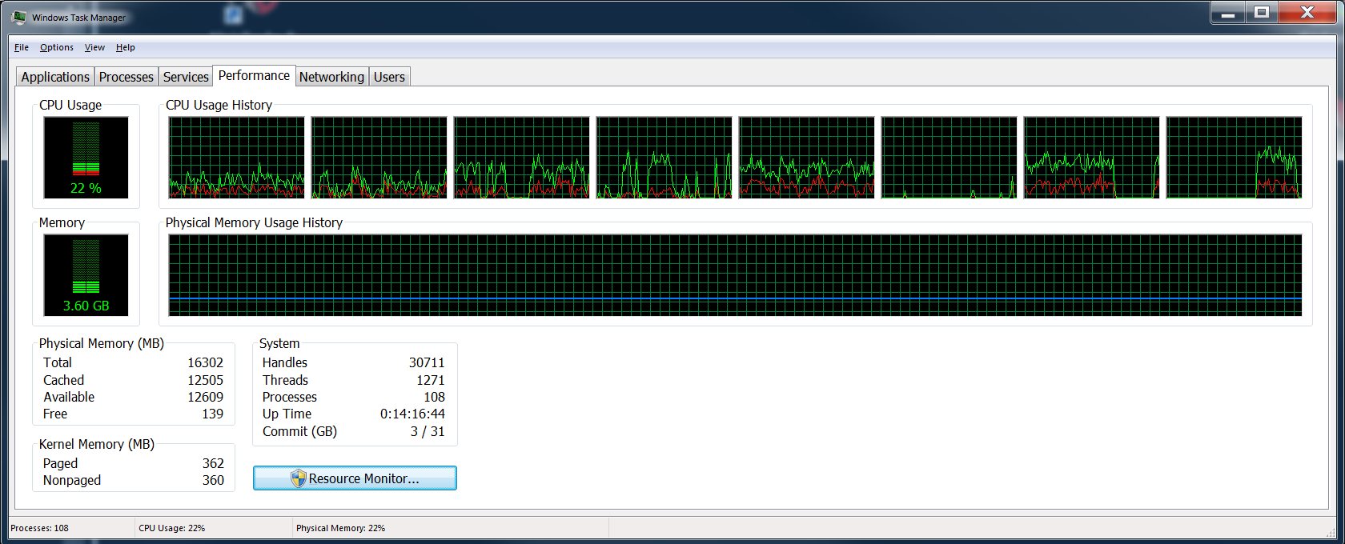Click the Free memory value 139
Screen dimensions: 1345x544
tap(212, 414)
